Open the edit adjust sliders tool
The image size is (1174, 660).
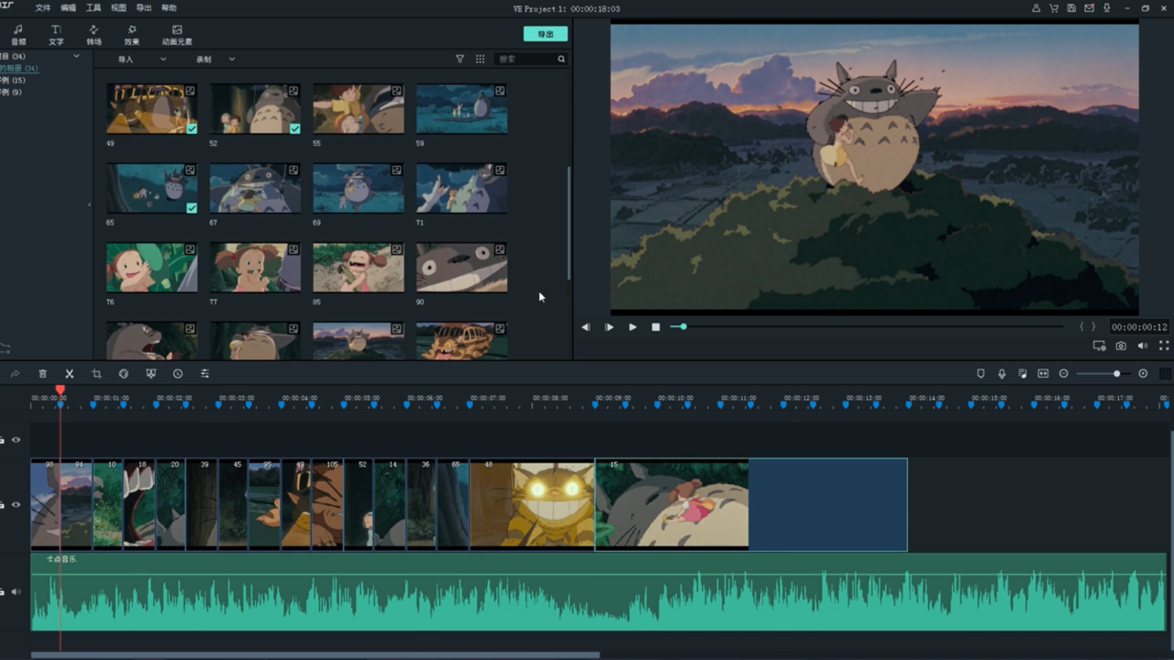(205, 374)
